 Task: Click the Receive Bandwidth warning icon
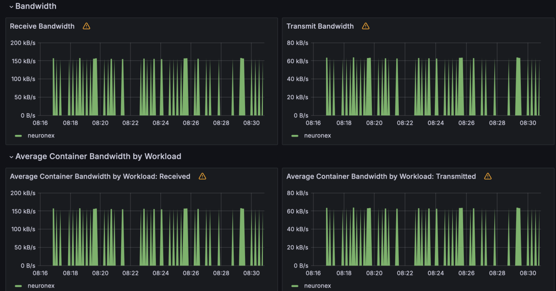[86, 26]
